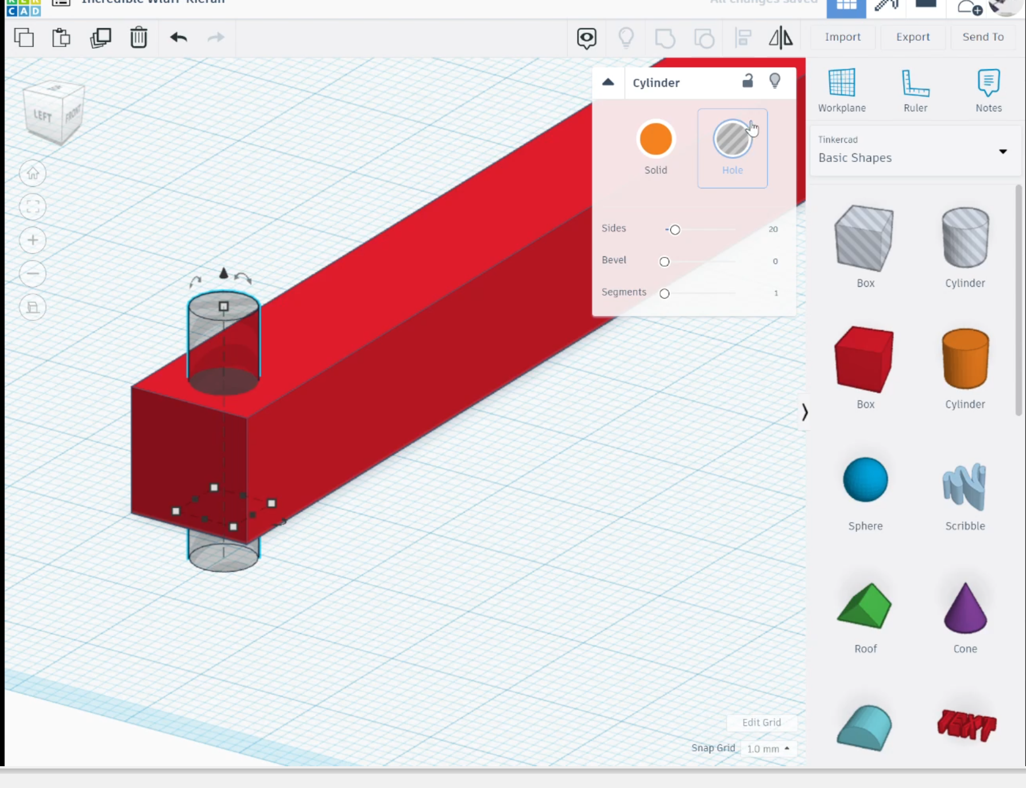Select the Notes tool
The height and width of the screenshot is (788, 1026).
pos(988,91)
